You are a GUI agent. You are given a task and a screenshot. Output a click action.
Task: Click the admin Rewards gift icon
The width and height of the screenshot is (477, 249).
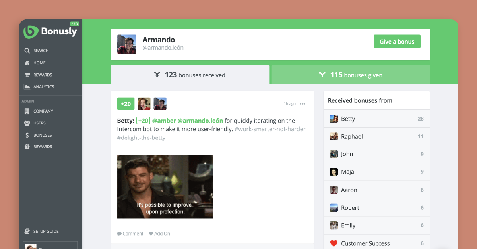[27, 147]
